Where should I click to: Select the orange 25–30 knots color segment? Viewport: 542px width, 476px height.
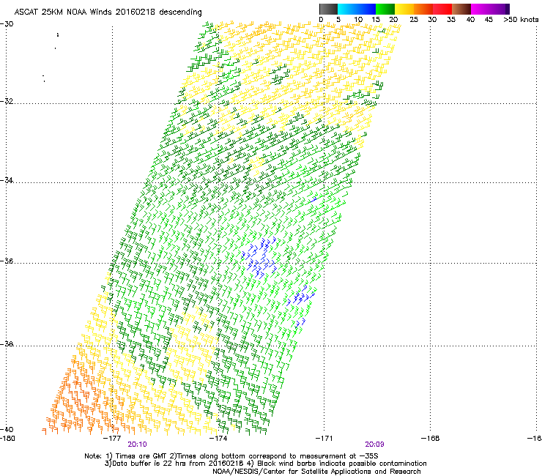(x=423, y=9)
